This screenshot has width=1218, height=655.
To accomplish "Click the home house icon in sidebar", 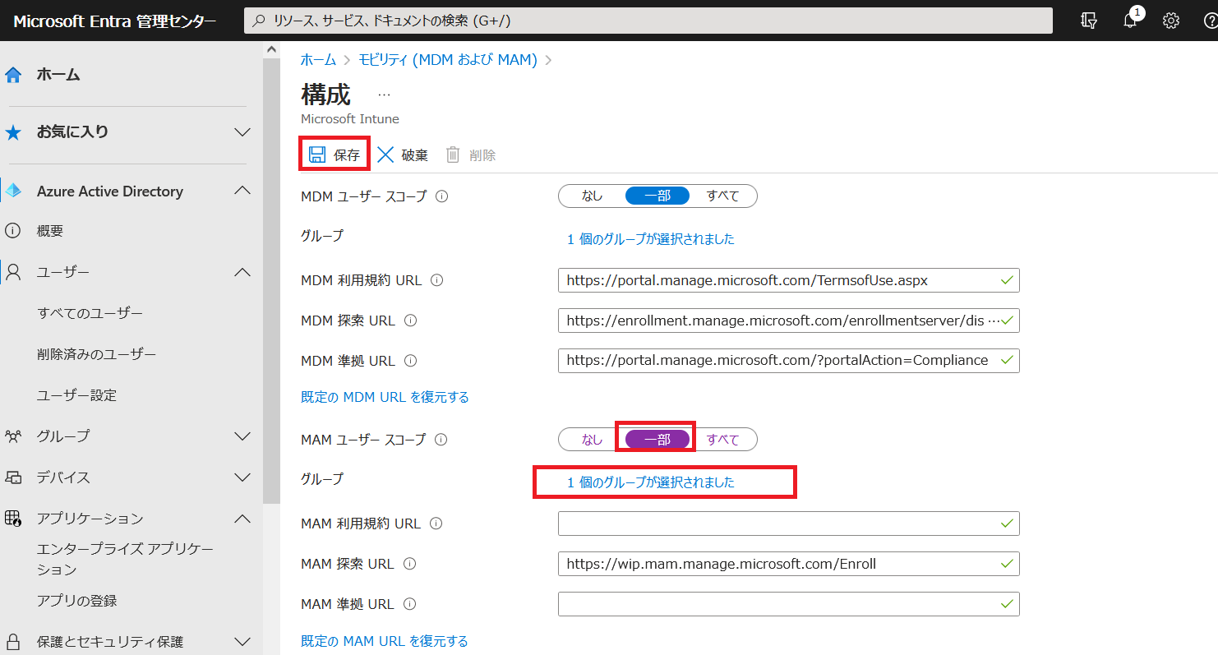I will 13,76.
